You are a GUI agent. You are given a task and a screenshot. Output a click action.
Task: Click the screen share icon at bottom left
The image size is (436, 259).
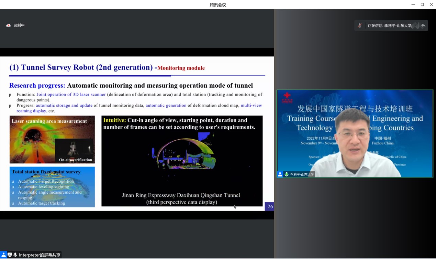click(10, 255)
